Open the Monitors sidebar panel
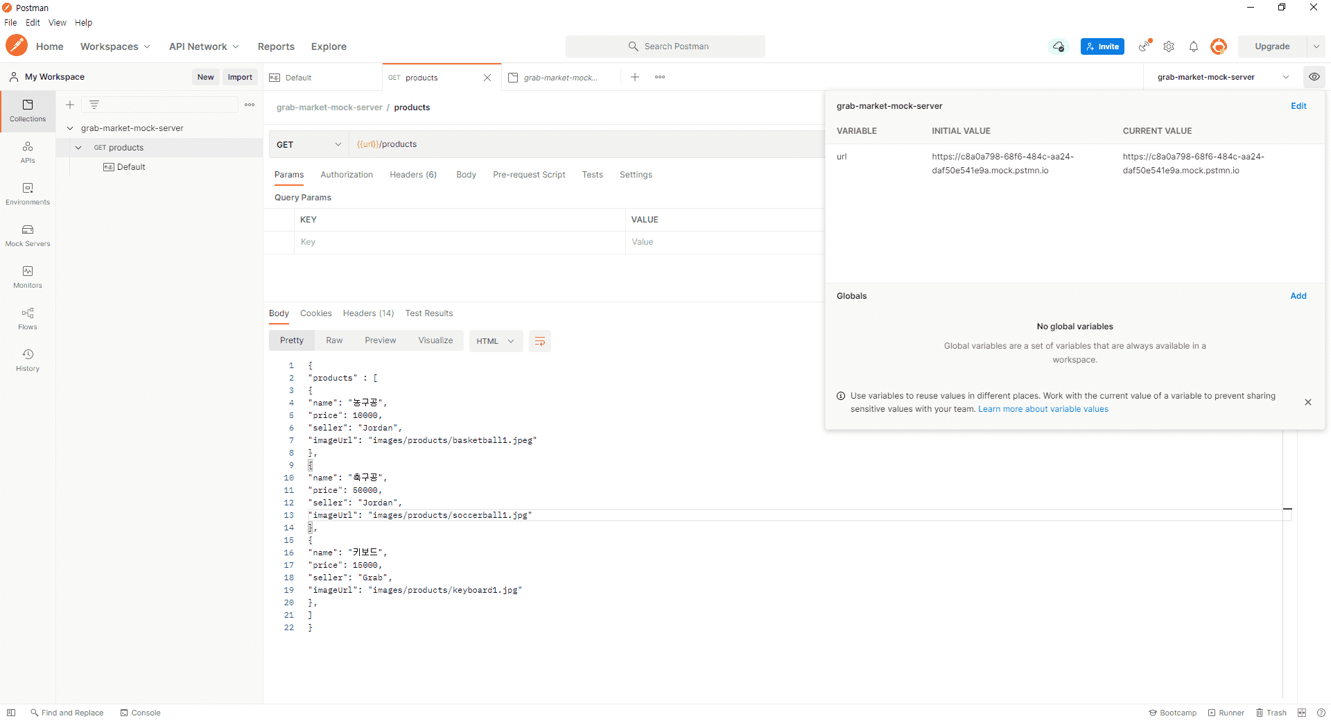The image size is (1331, 721). pyautogui.click(x=28, y=277)
